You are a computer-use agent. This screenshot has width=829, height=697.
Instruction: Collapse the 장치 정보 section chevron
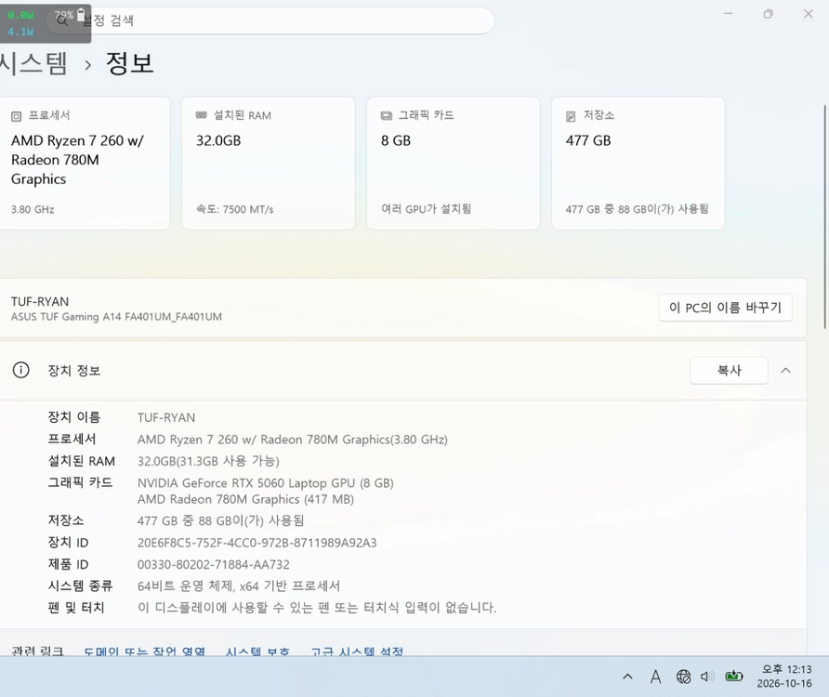785,371
